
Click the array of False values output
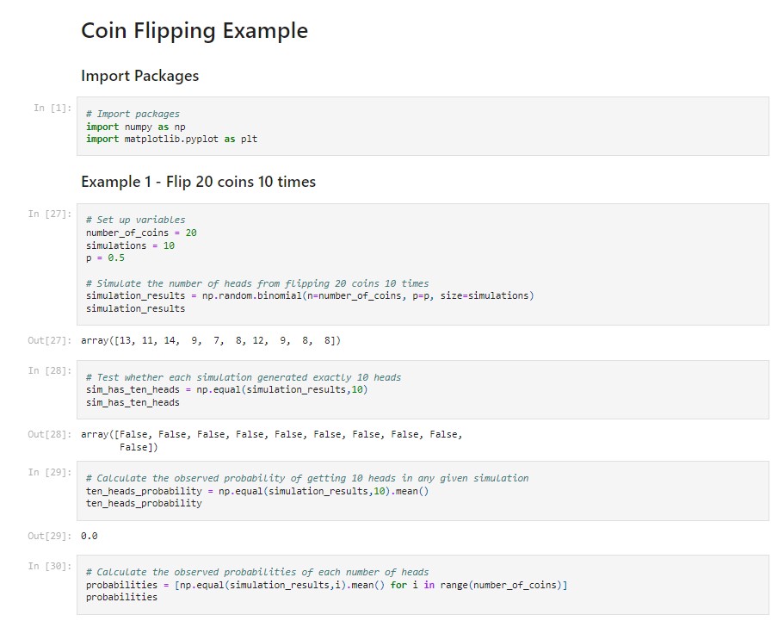271,435
